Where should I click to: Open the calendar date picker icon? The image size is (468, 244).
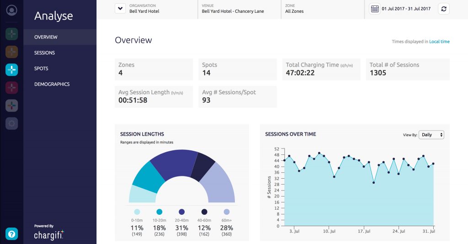pos(375,9)
